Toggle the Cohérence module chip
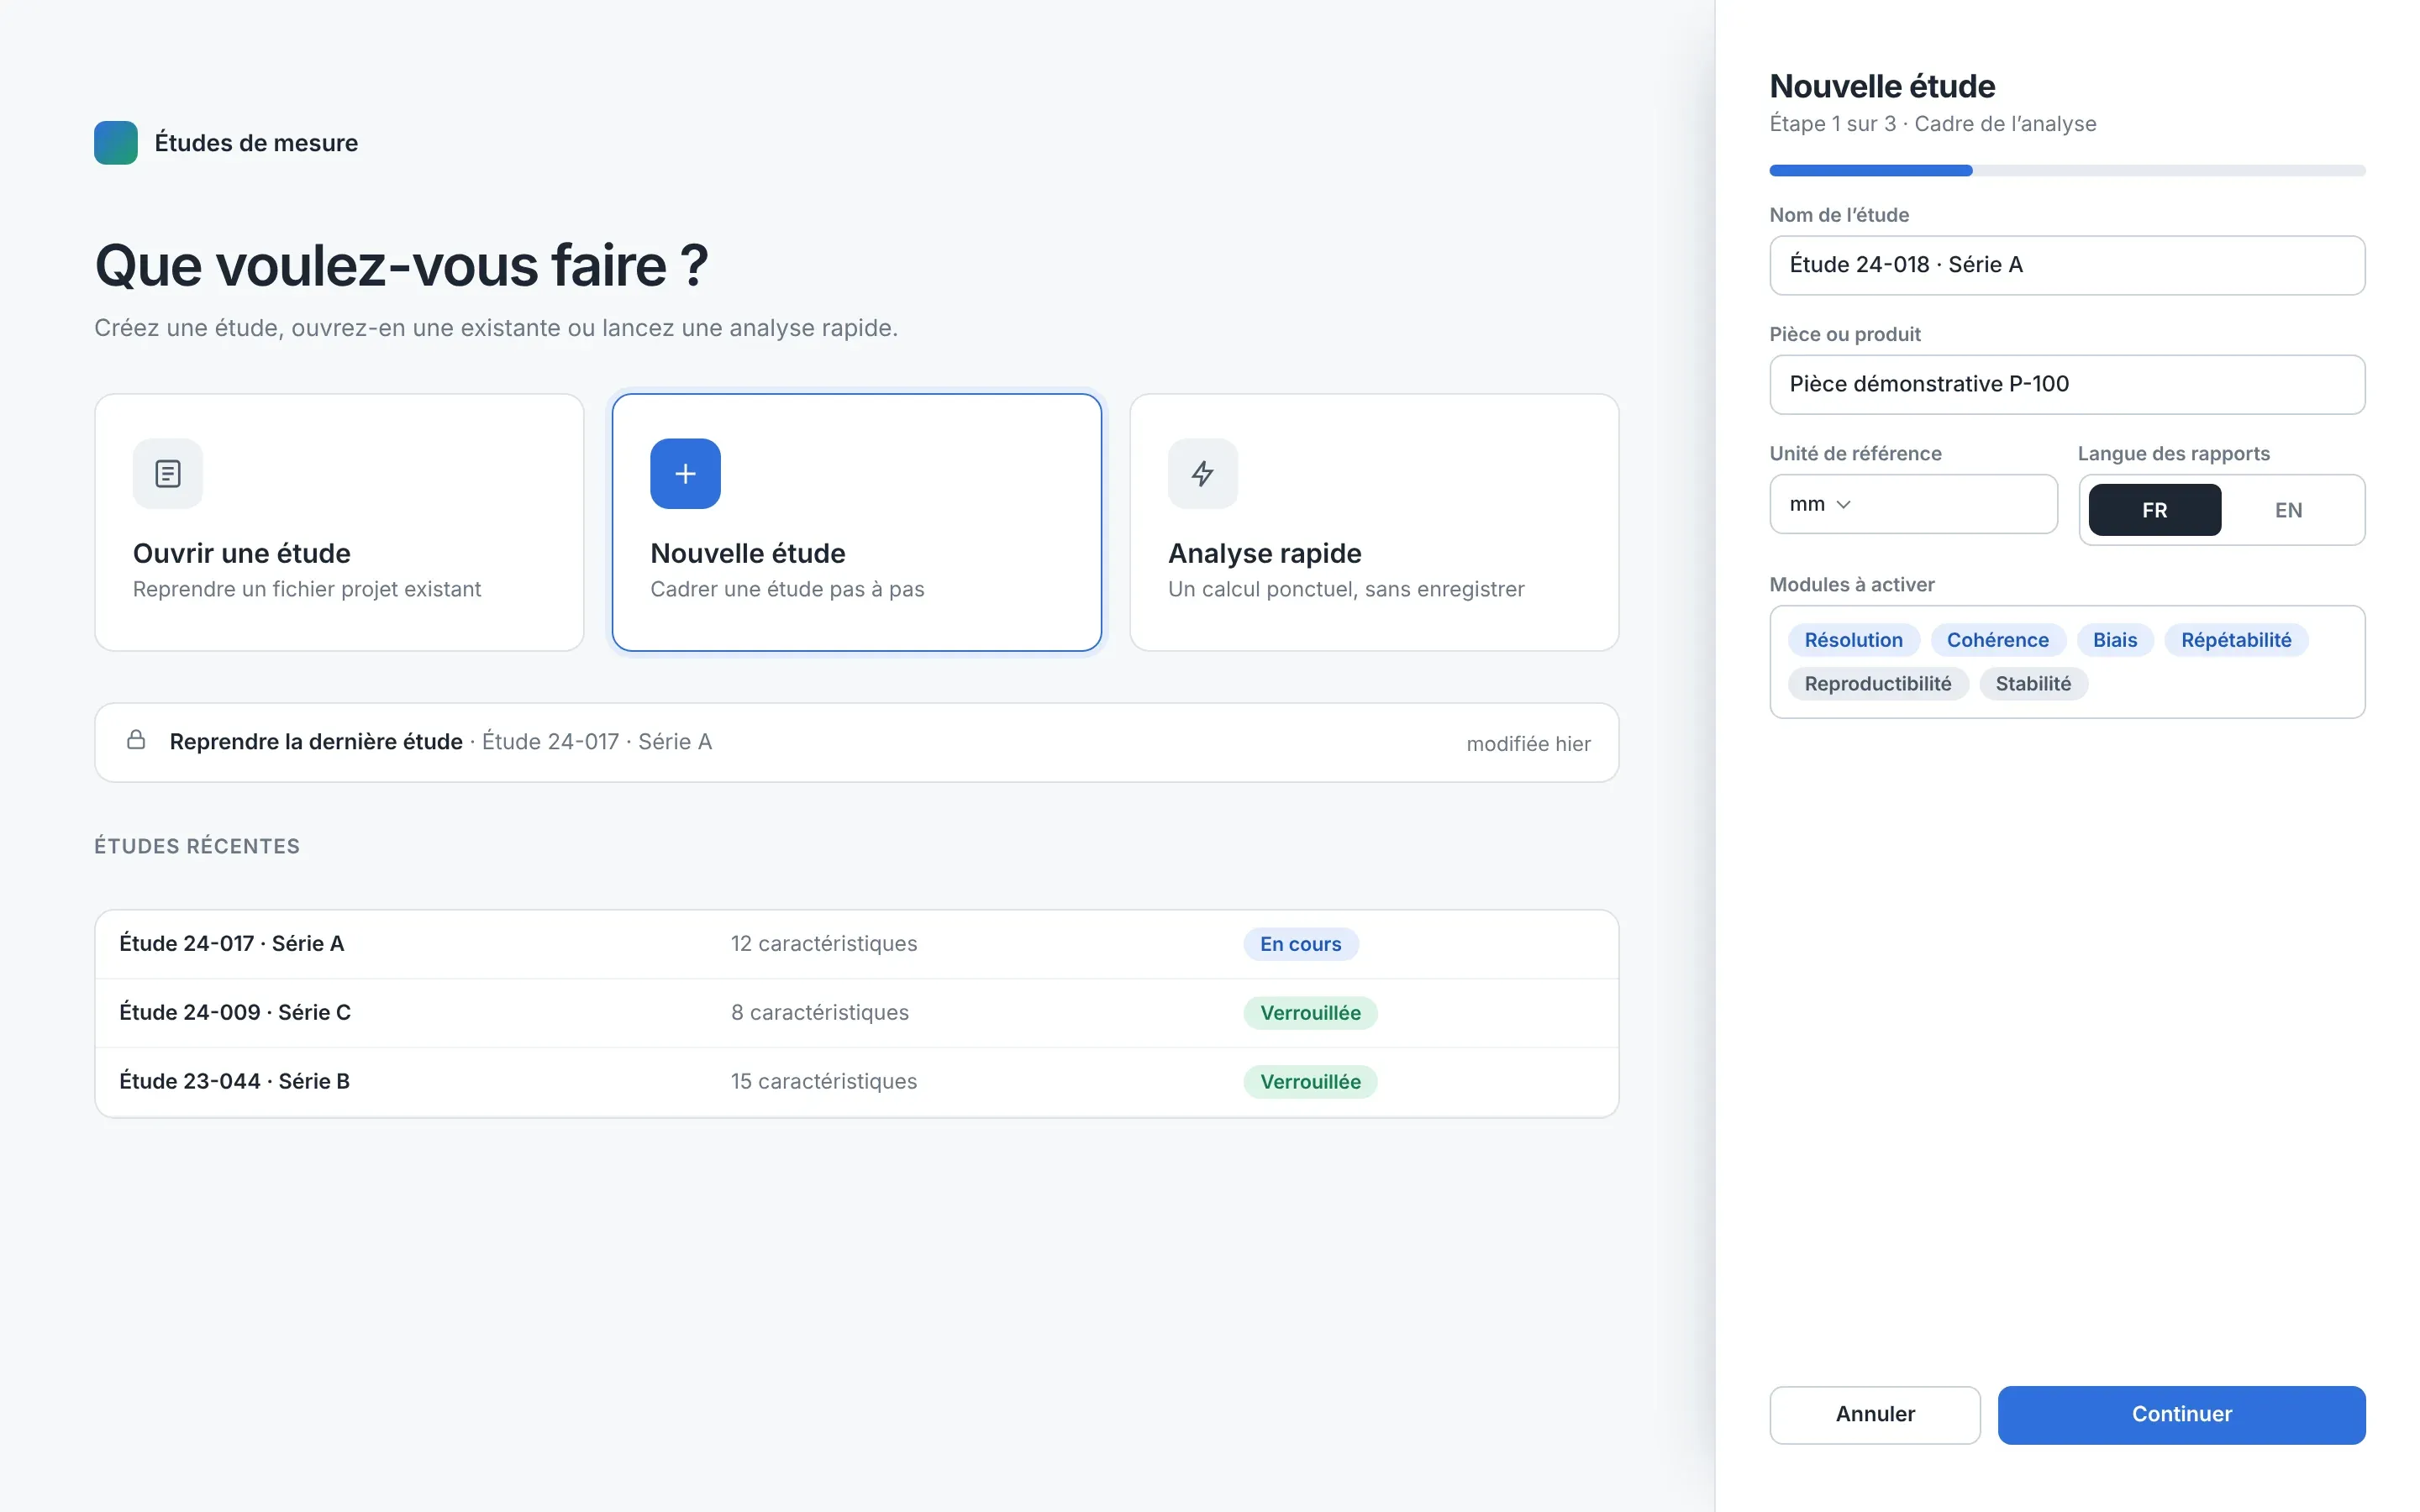 coord(1997,640)
